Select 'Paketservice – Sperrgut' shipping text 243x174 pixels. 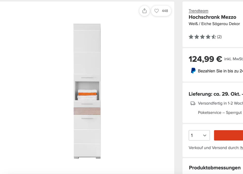tap(220, 112)
